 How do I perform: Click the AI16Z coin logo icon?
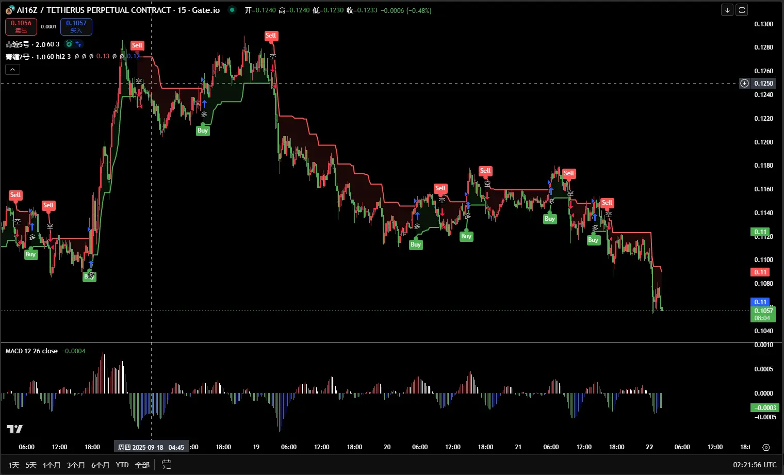pos(10,10)
